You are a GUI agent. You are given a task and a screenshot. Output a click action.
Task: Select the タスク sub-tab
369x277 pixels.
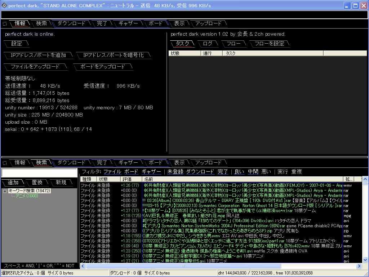182,44
